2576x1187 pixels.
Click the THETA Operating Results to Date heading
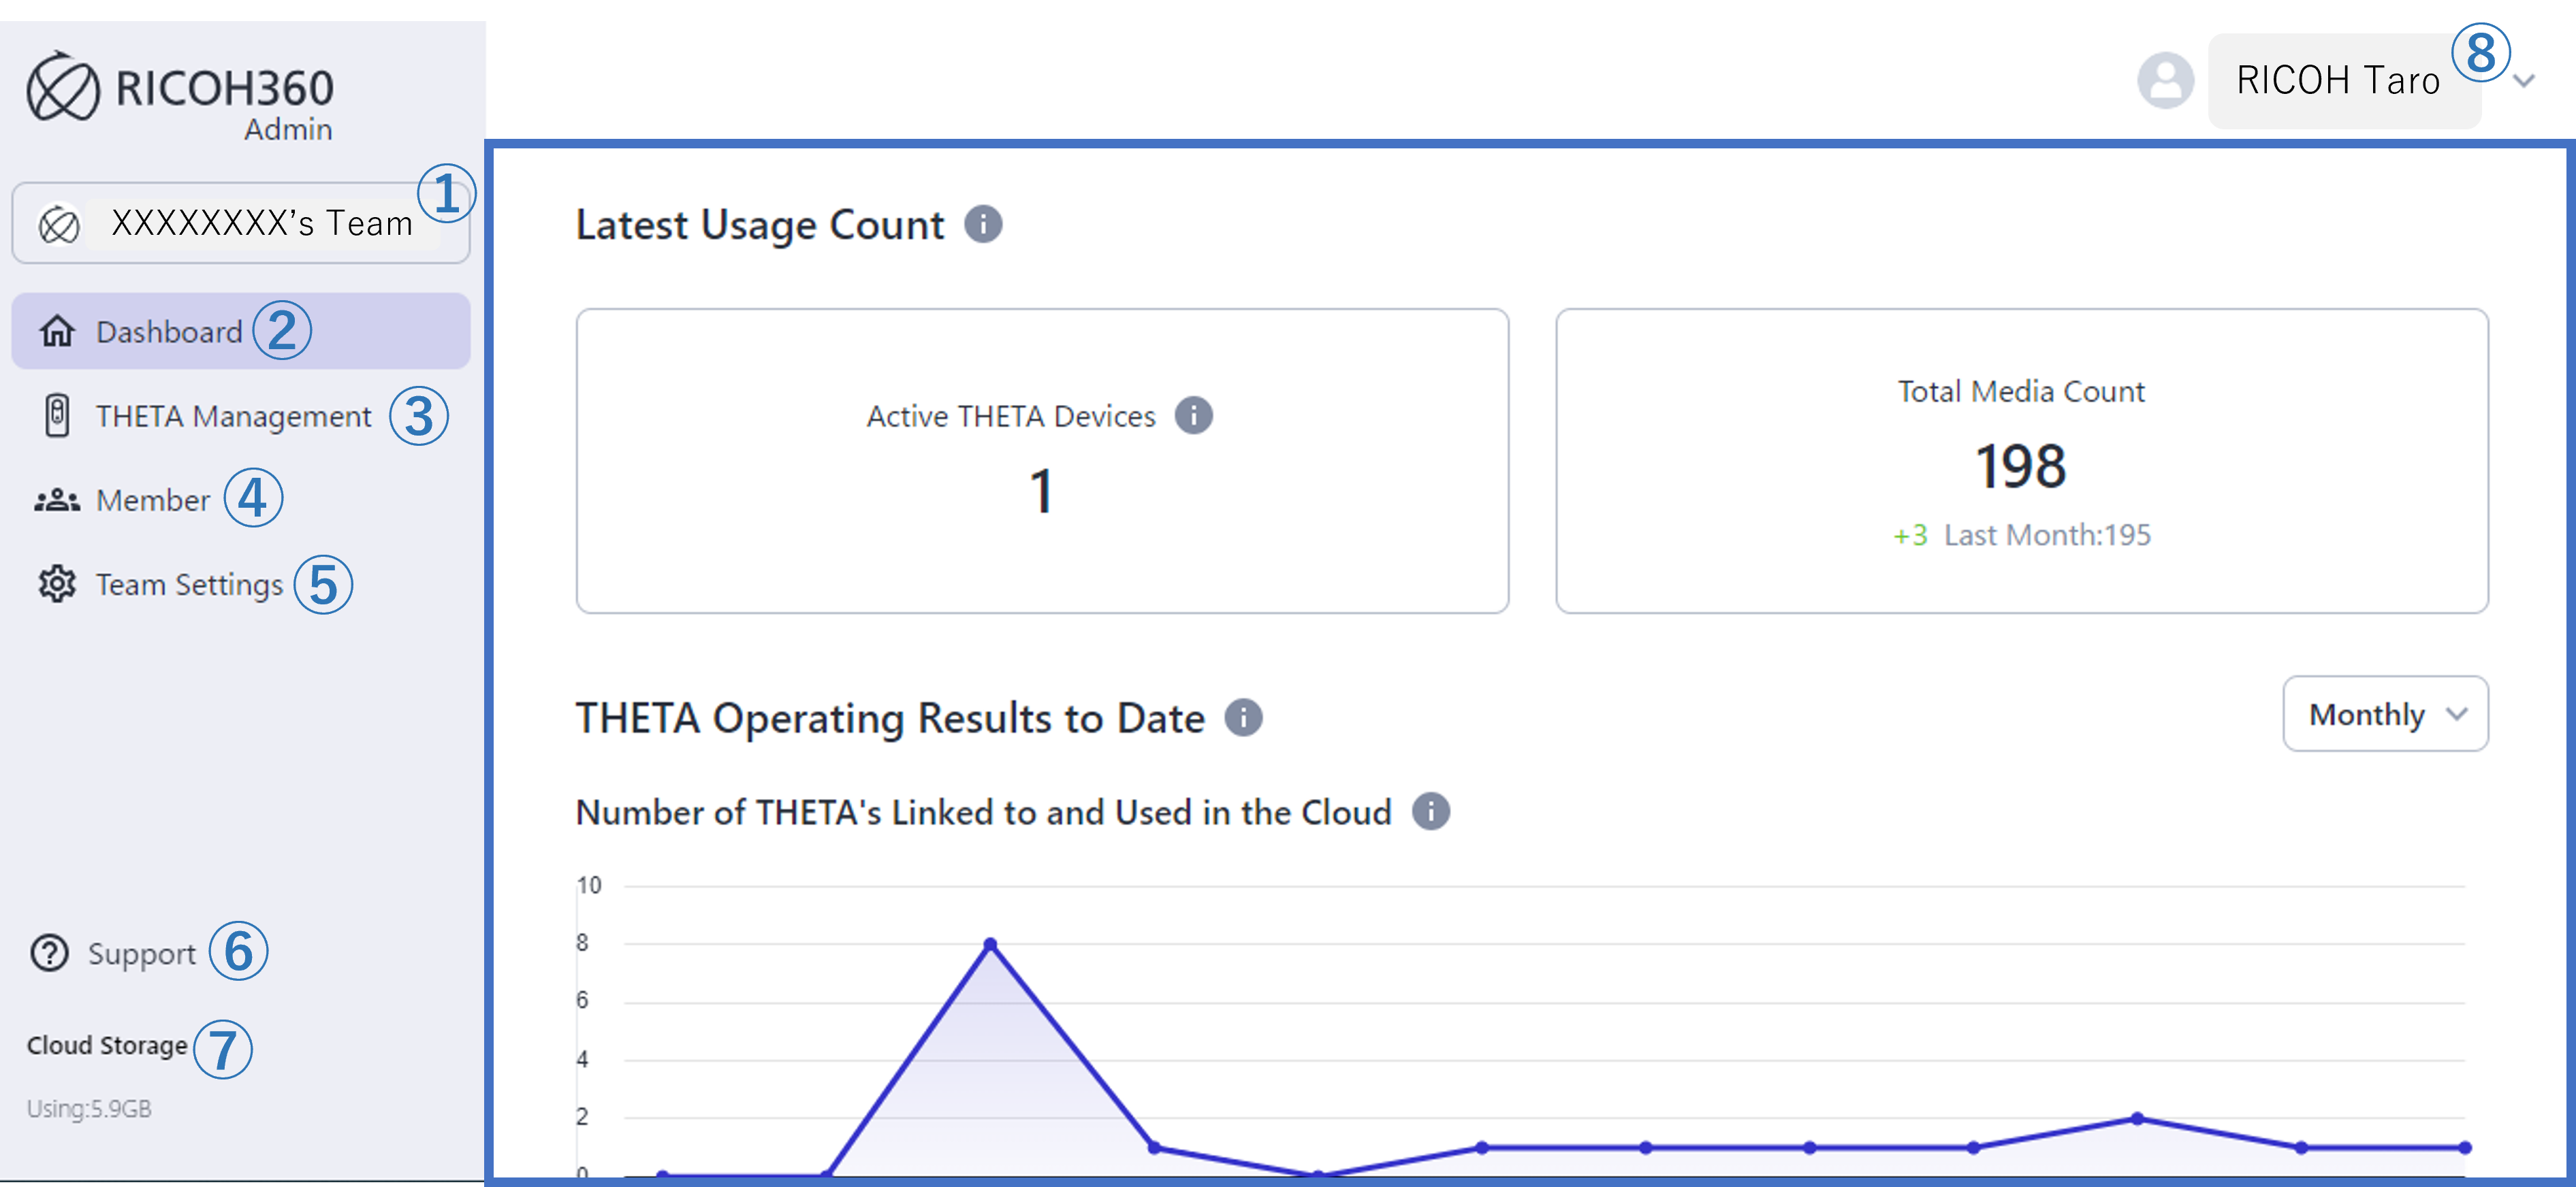coord(890,719)
